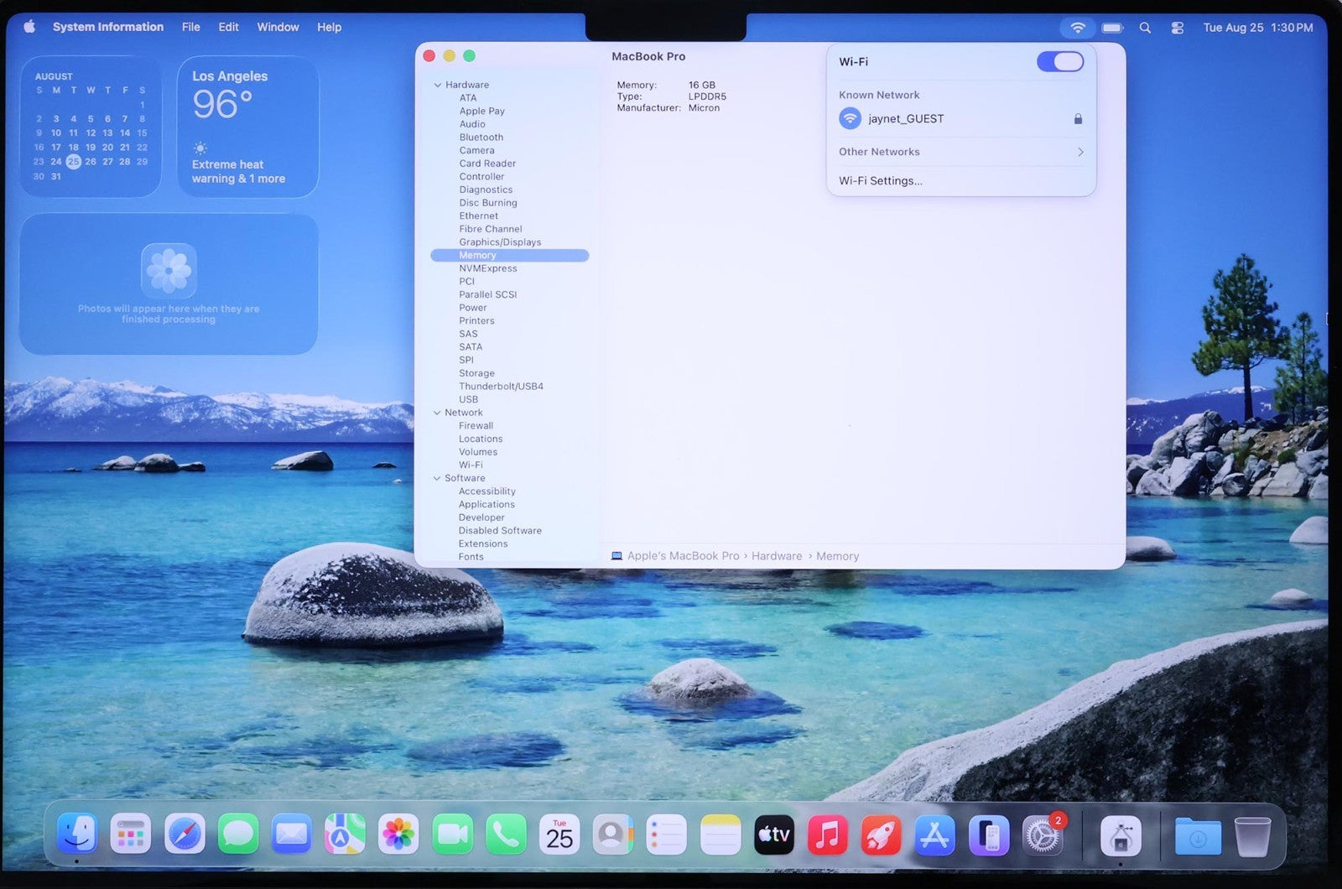Select Card Reader in the sidebar

[487, 164]
